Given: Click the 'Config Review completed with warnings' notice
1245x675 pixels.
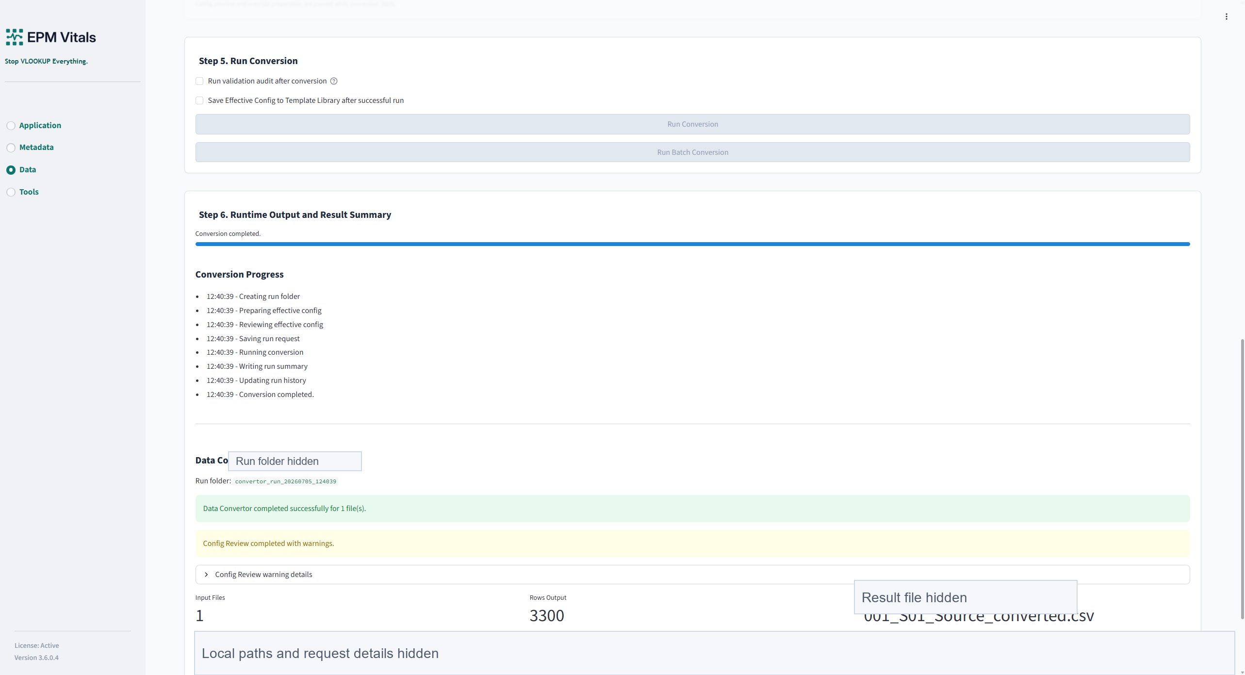Looking at the screenshot, I should pos(692,543).
